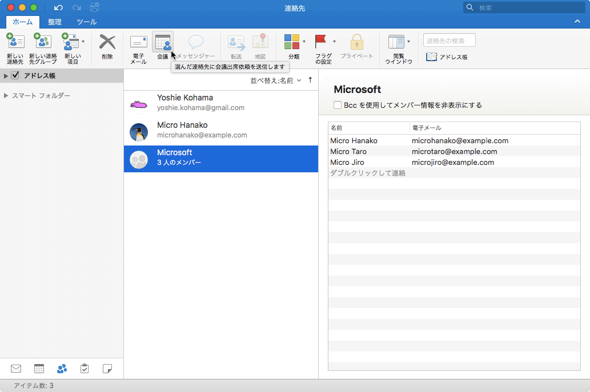This screenshot has width=590, height=392.
Task: Enable Bcc を使用してメンバー情報を非表示にする checkbox
Action: pyautogui.click(x=338, y=105)
